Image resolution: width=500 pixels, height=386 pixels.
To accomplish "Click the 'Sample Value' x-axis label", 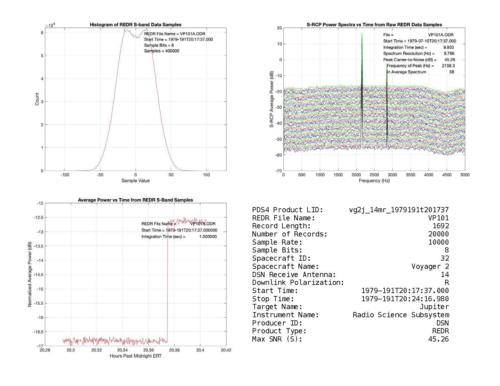I will [x=135, y=181].
